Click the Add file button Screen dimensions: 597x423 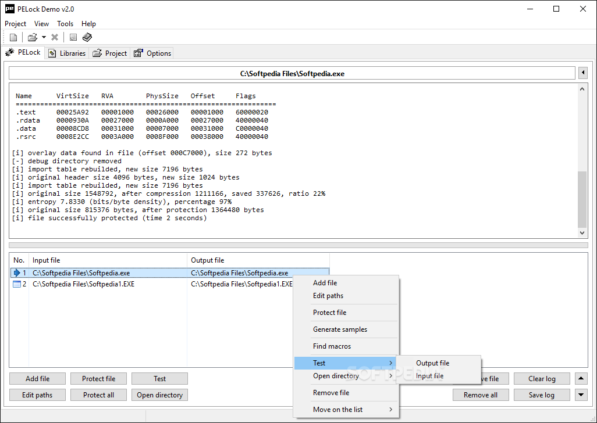pyautogui.click(x=37, y=378)
